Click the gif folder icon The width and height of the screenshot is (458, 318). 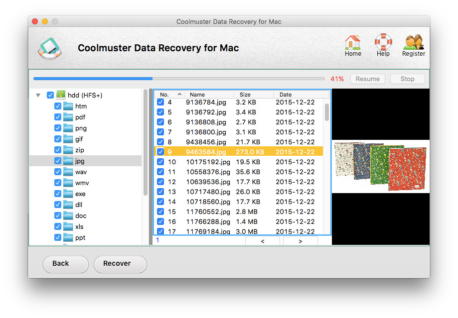[68, 139]
